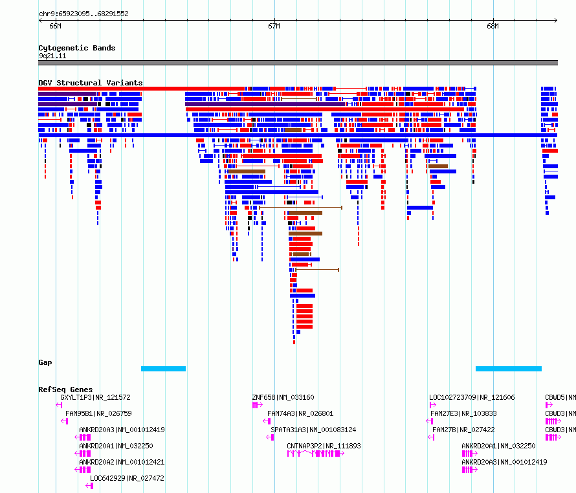
Task: Click the 68M ruler label
Action: coord(493,26)
